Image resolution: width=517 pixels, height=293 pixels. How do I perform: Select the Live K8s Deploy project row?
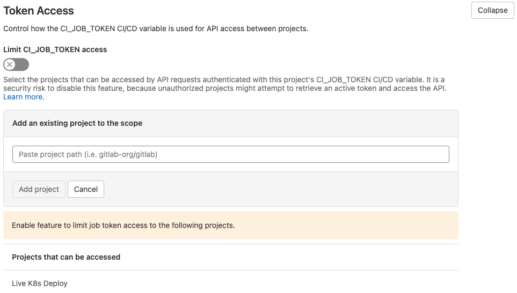(x=231, y=283)
